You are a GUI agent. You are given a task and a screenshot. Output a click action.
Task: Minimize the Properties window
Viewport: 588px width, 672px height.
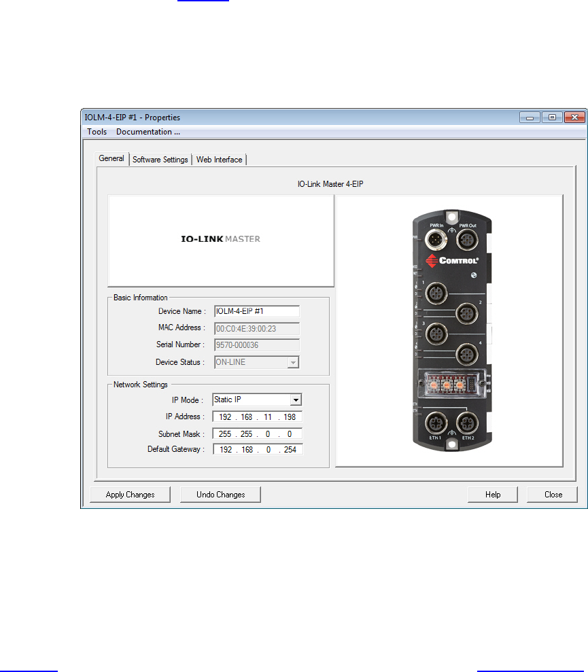[x=530, y=118]
